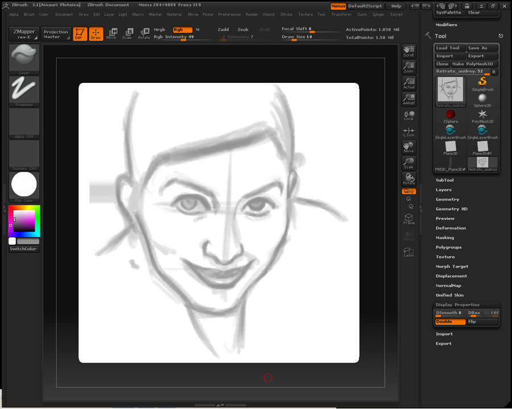Toggle the Double display property
The height and width of the screenshot is (409, 512).
click(451, 322)
